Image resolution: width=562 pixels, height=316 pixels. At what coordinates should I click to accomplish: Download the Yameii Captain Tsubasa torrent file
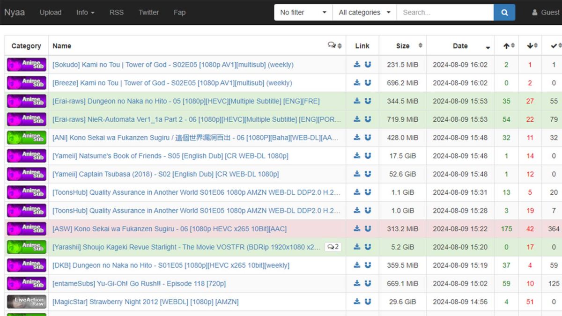point(357,174)
